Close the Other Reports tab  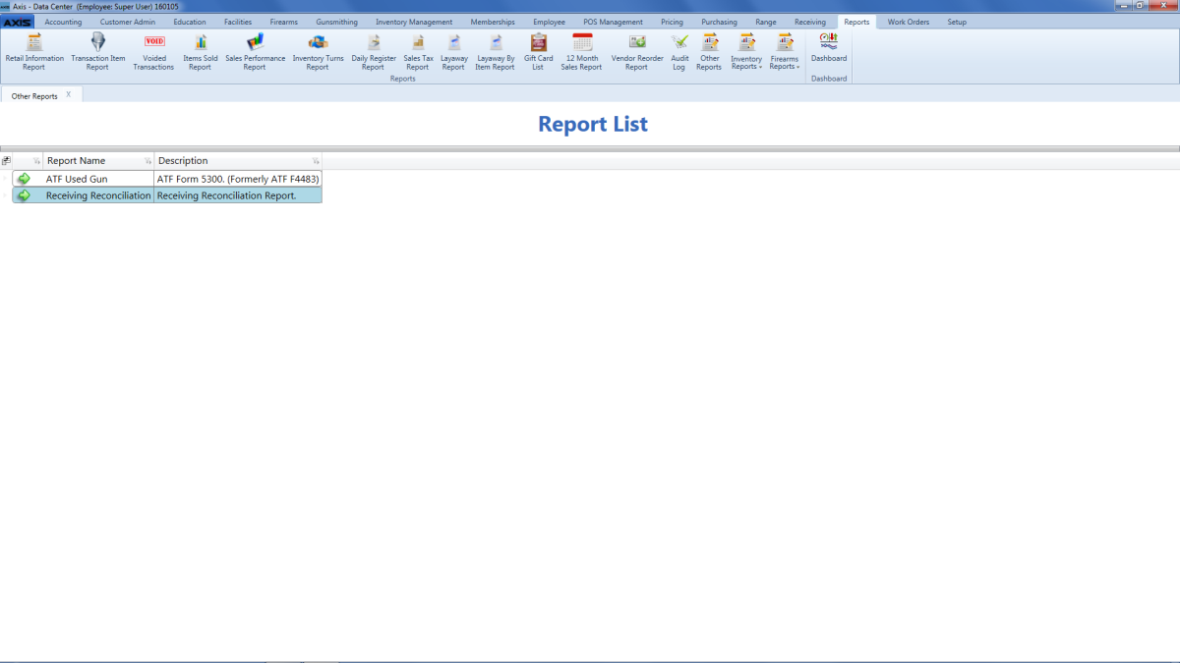[68, 95]
